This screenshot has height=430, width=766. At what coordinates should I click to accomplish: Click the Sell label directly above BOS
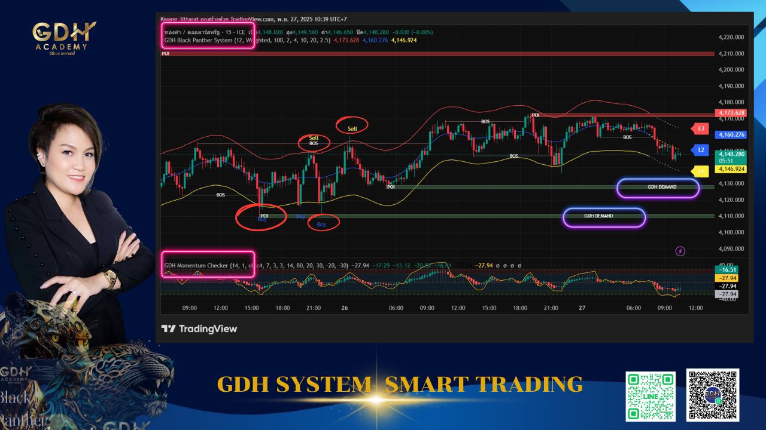pos(314,138)
